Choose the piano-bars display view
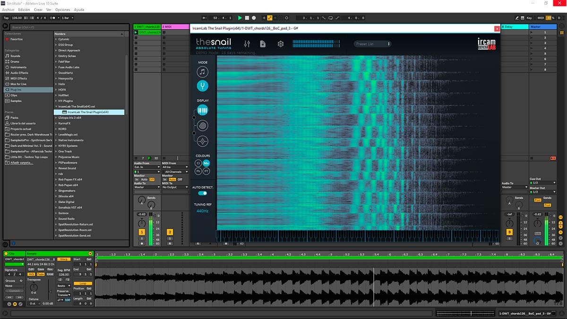 (x=202, y=110)
